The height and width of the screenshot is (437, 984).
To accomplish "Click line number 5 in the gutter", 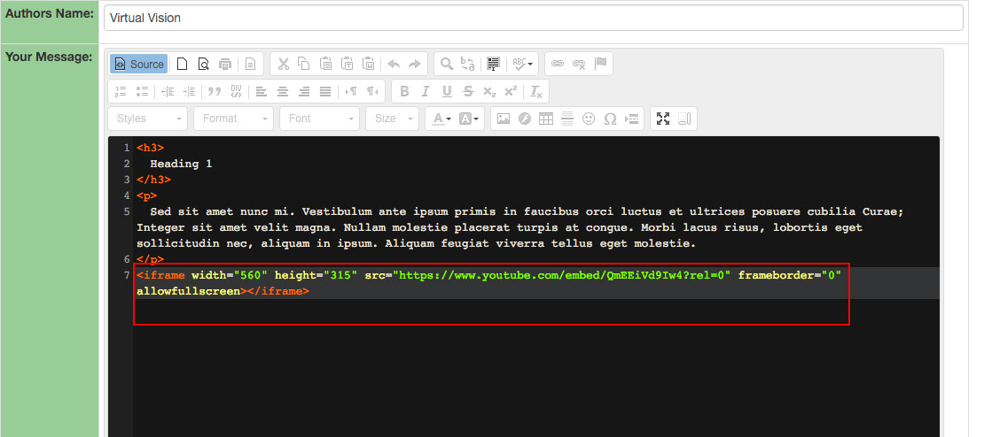I will (126, 211).
